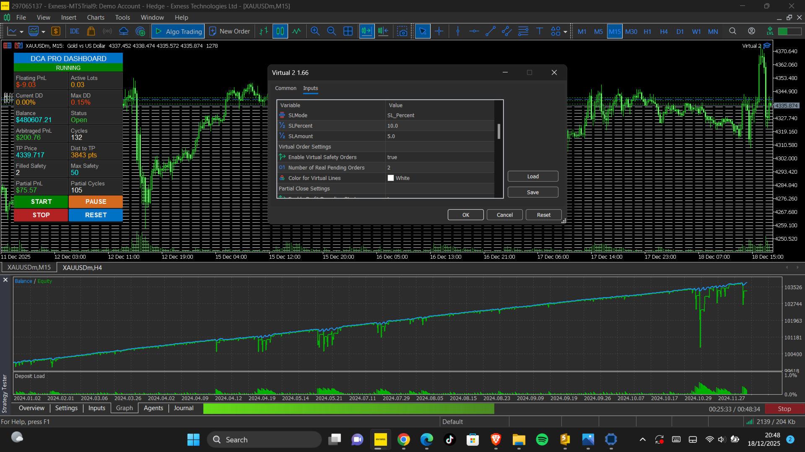Switch chart to candlestick view
The width and height of the screenshot is (805, 452).
pos(280,31)
